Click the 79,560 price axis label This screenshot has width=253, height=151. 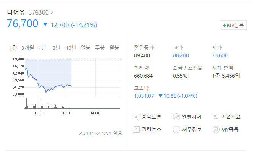[x=18, y=80]
